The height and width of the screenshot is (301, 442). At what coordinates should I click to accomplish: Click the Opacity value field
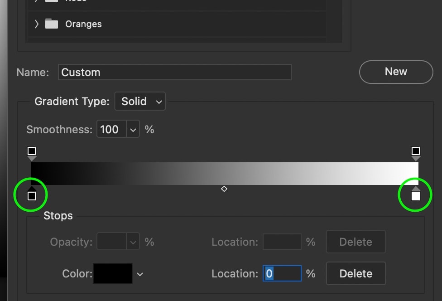point(111,242)
